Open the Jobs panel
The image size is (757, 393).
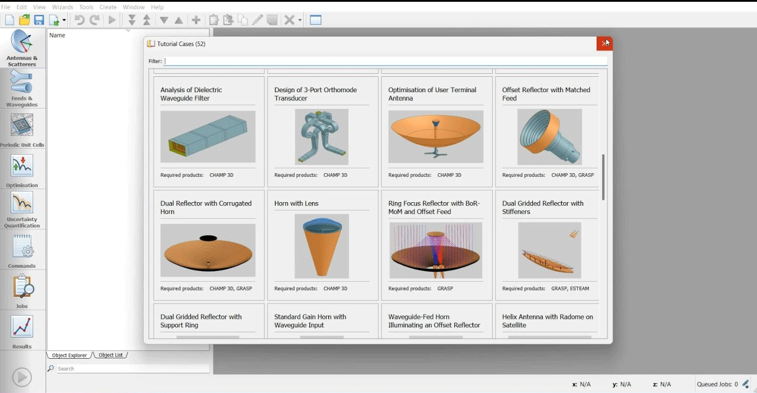point(22,291)
